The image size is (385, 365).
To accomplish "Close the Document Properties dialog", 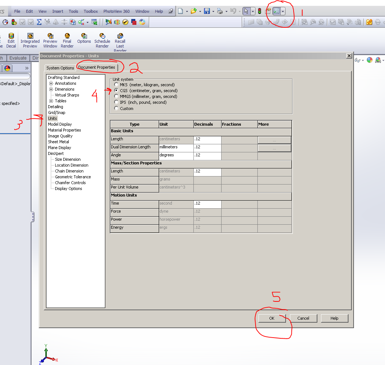I will pos(349,56).
